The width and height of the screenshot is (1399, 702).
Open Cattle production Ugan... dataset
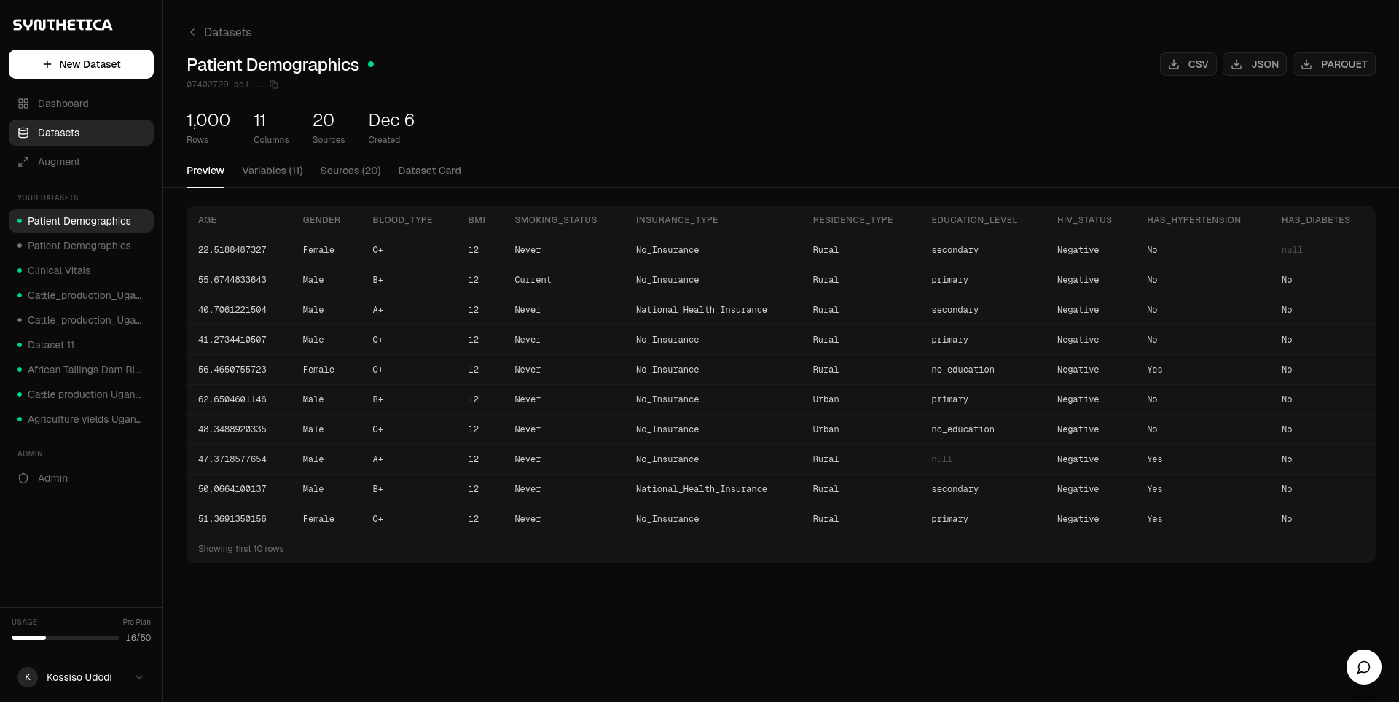pos(81,394)
